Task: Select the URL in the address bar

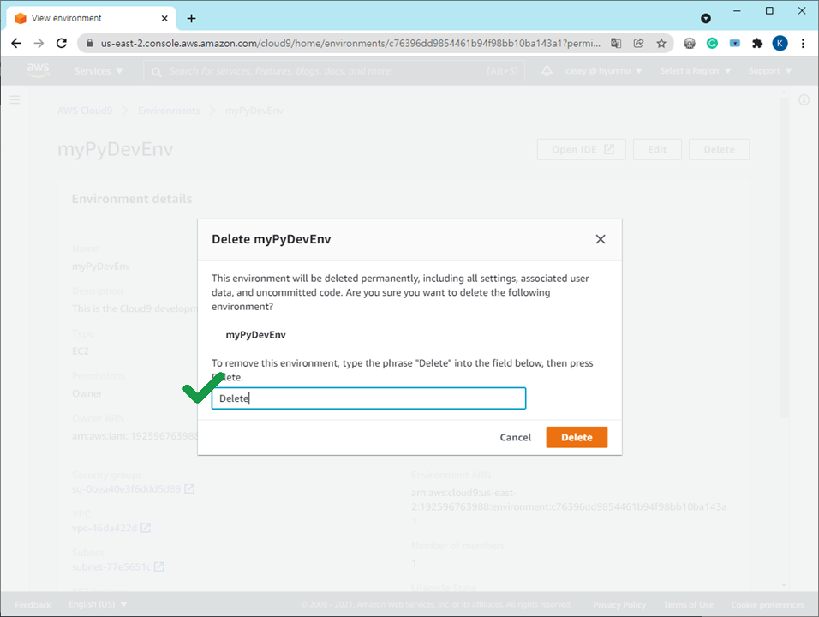Action: [350, 44]
